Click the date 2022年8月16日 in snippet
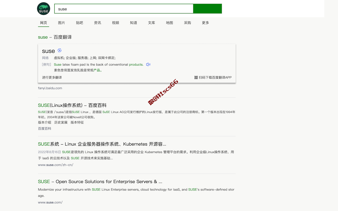Image resolution: width=338 pixels, height=211 pixels. pos(49,152)
